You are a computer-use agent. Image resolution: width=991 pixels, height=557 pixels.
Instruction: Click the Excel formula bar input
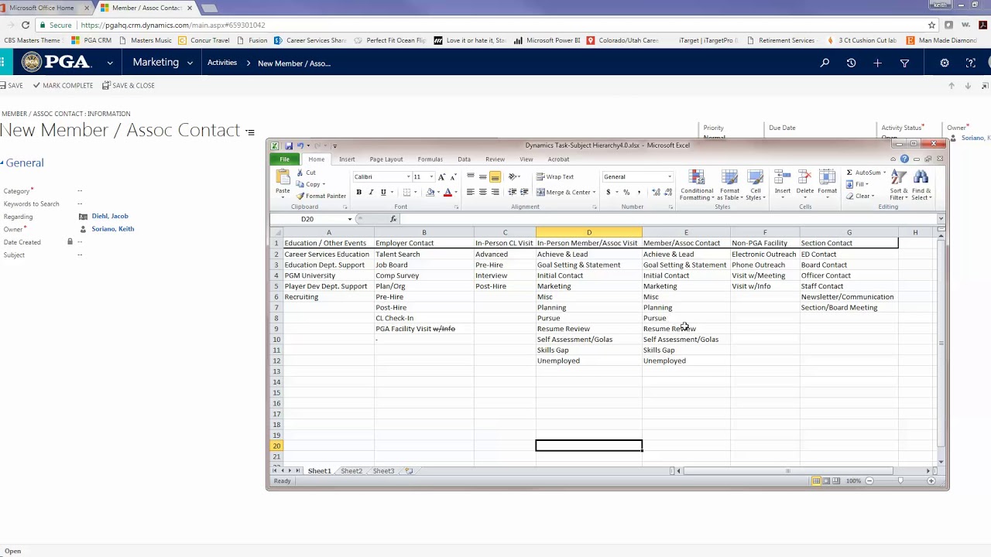point(667,219)
